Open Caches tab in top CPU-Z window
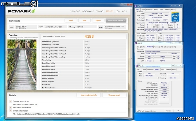The width and height of the screenshot is (196, 121). (x=143, y=9)
